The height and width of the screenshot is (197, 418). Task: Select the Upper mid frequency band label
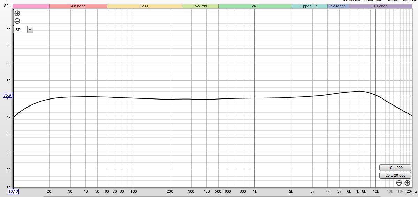[309, 6]
